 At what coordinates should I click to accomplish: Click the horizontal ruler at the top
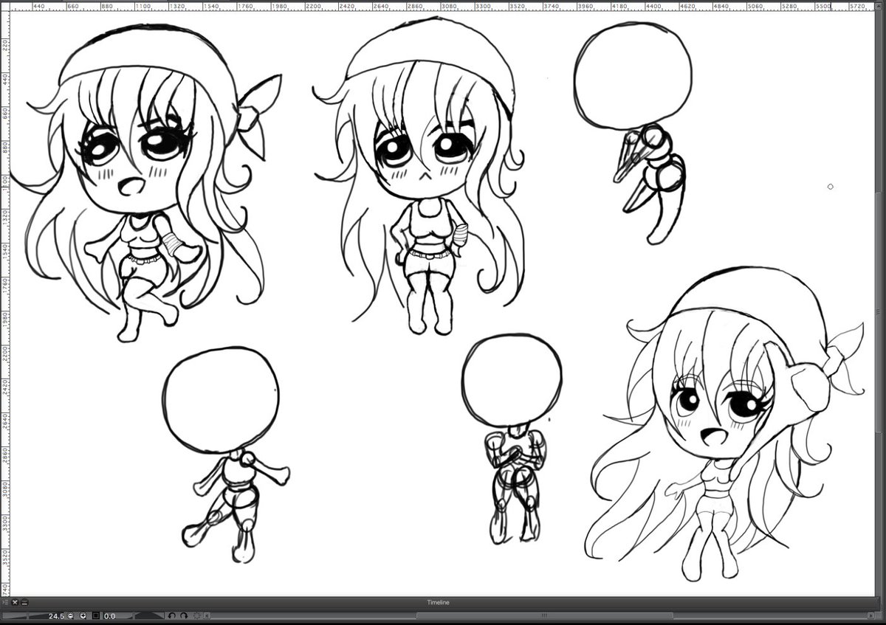point(443,6)
